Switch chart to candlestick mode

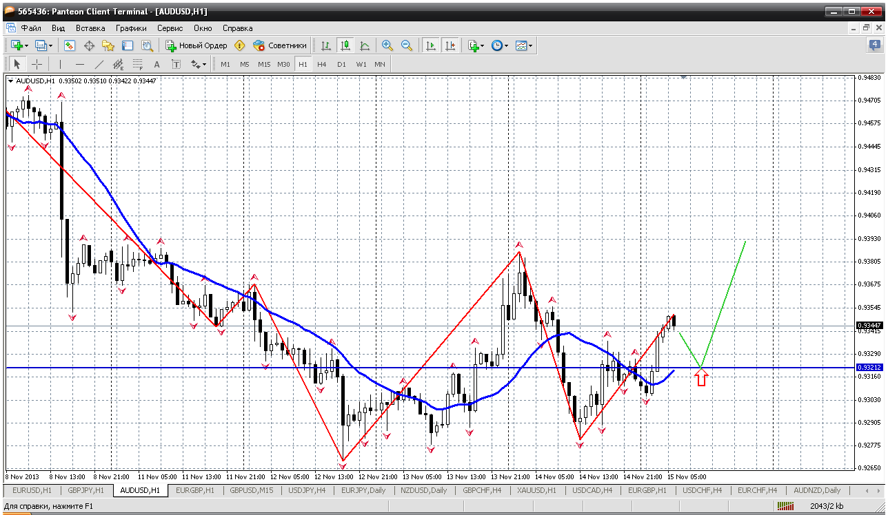(345, 45)
